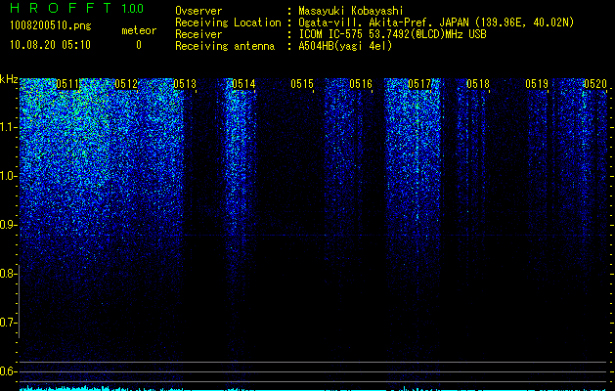615x391 pixels.
Task: Click the 0.6 frequency axis label
Action: point(9,371)
